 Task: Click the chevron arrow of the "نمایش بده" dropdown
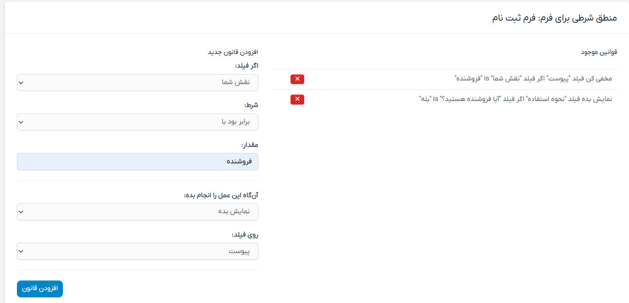pyautogui.click(x=21, y=212)
